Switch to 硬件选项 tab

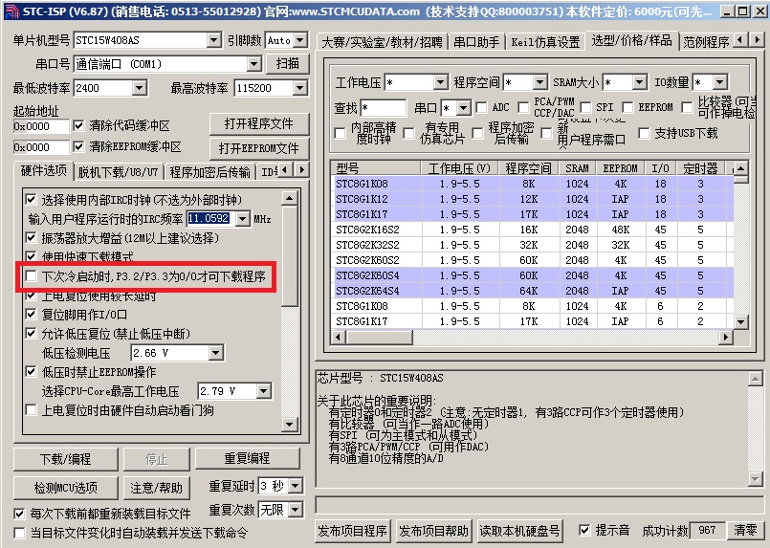pos(44,170)
